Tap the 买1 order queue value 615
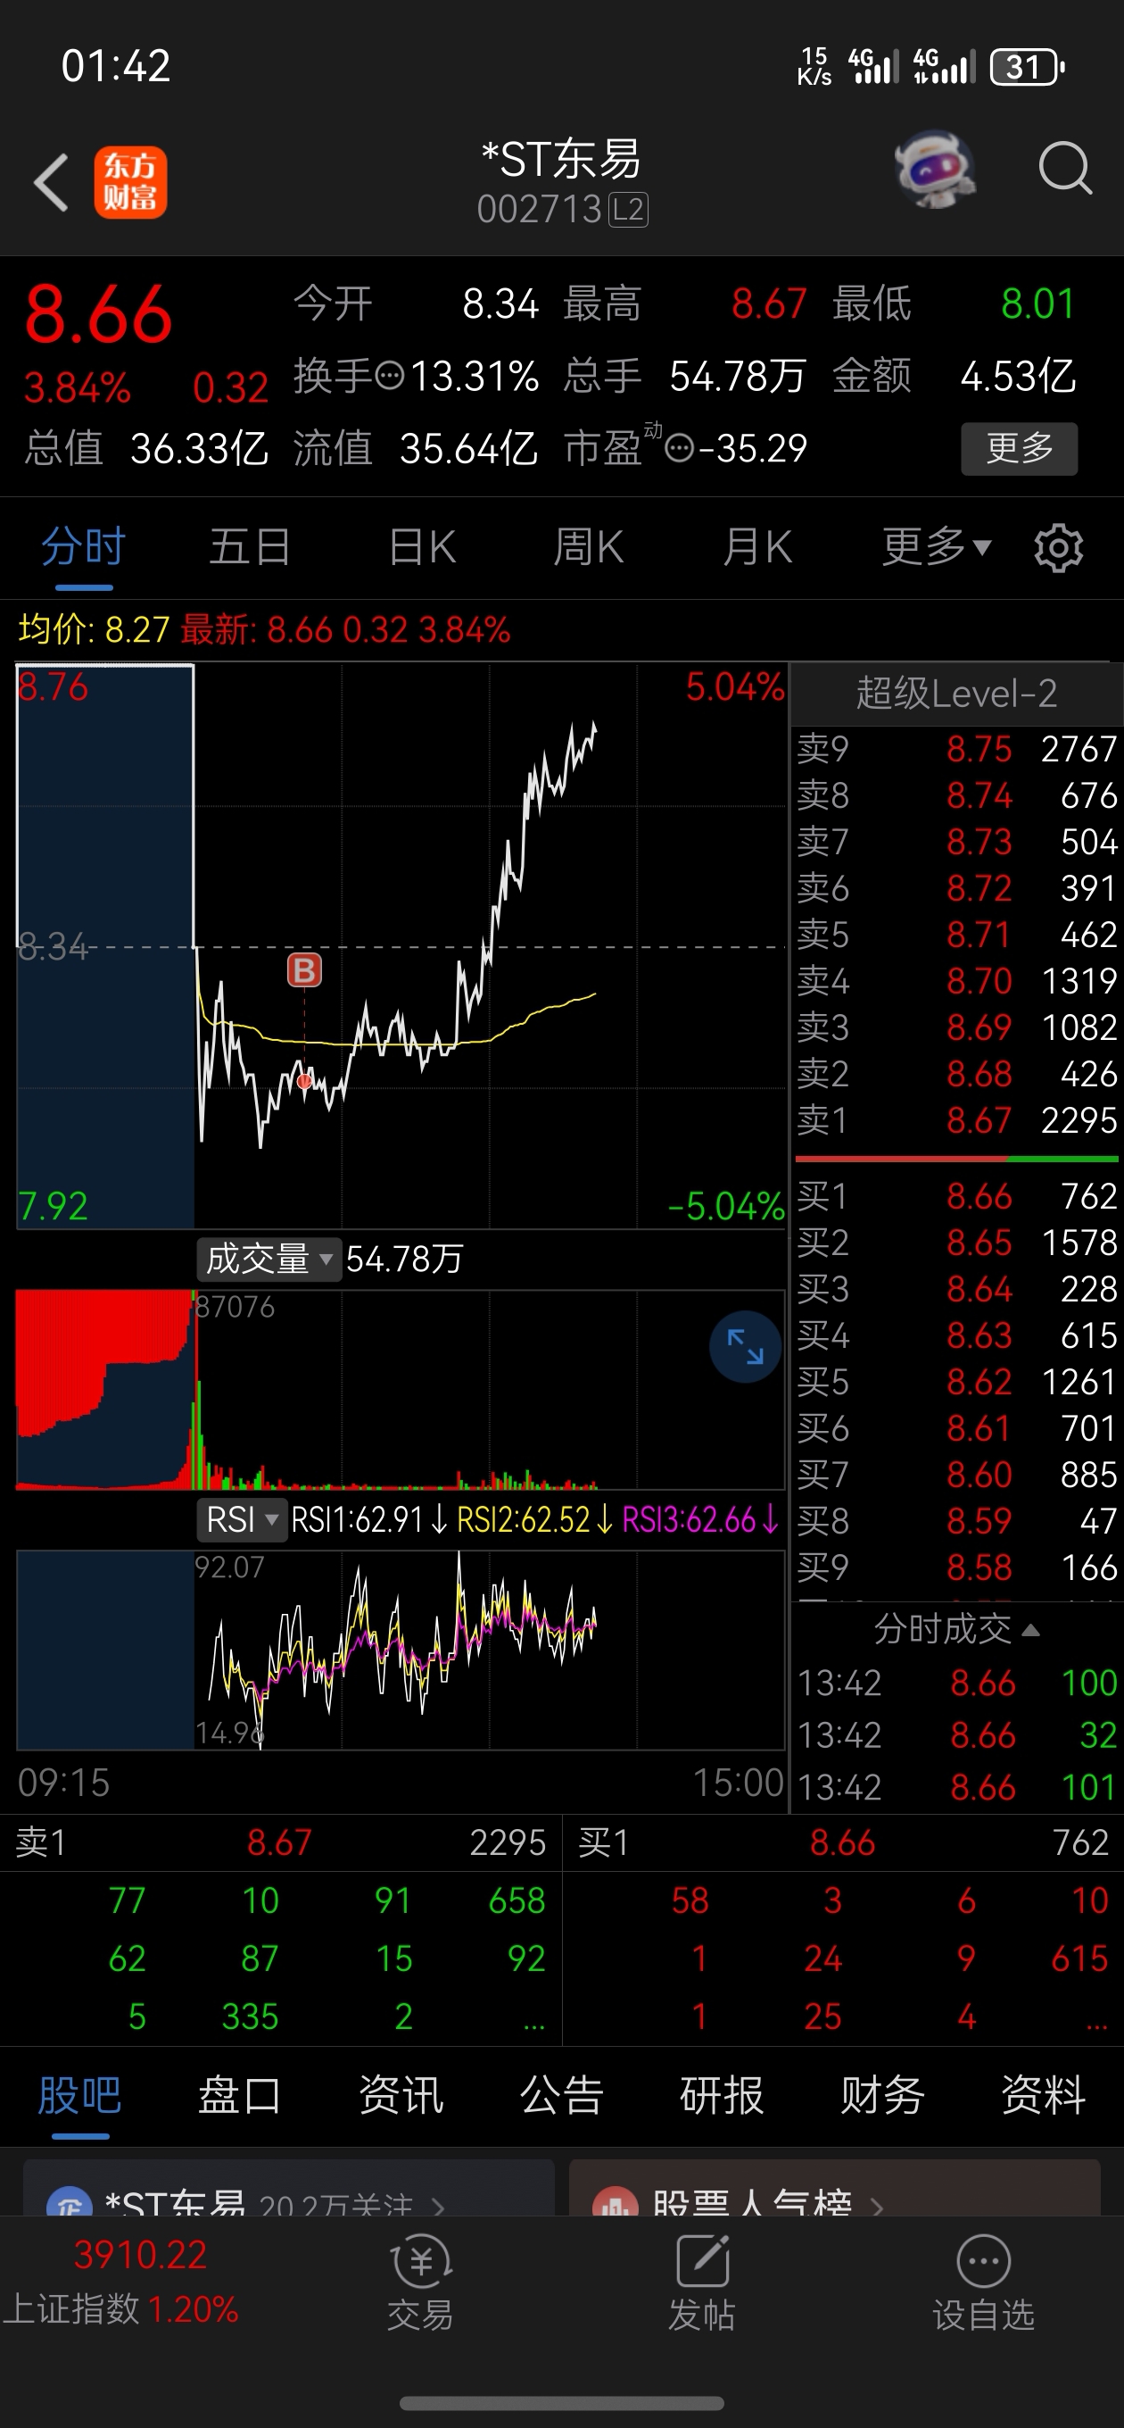The height and width of the screenshot is (2428, 1124). pyautogui.click(x=1079, y=1958)
